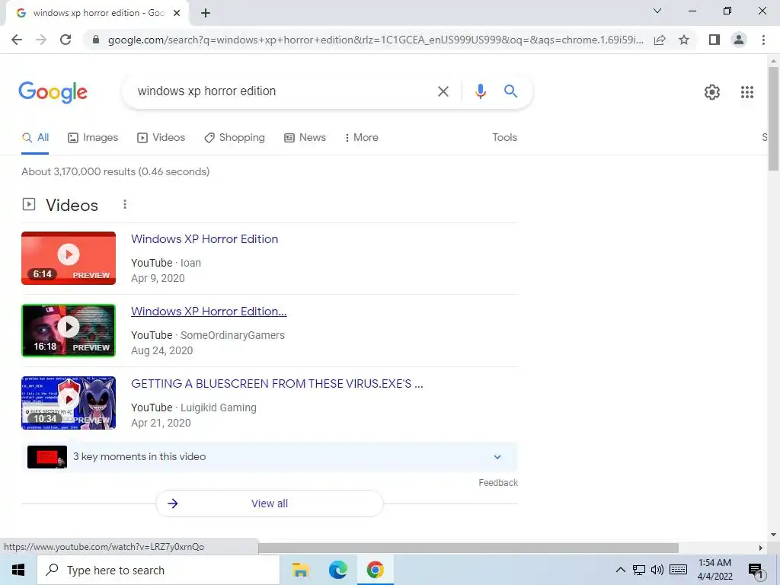780x585 pixels.
Task: Open Videos section options menu
Action: 125,204
